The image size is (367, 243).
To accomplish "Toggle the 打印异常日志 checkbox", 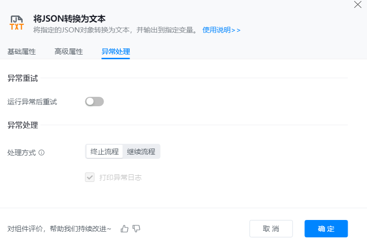I will (x=90, y=177).
